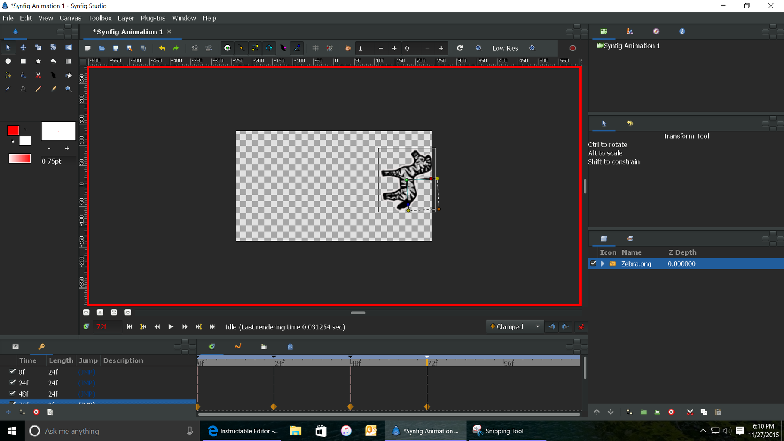Select the Text tool
Screen dimensions: 784x441
(23, 89)
